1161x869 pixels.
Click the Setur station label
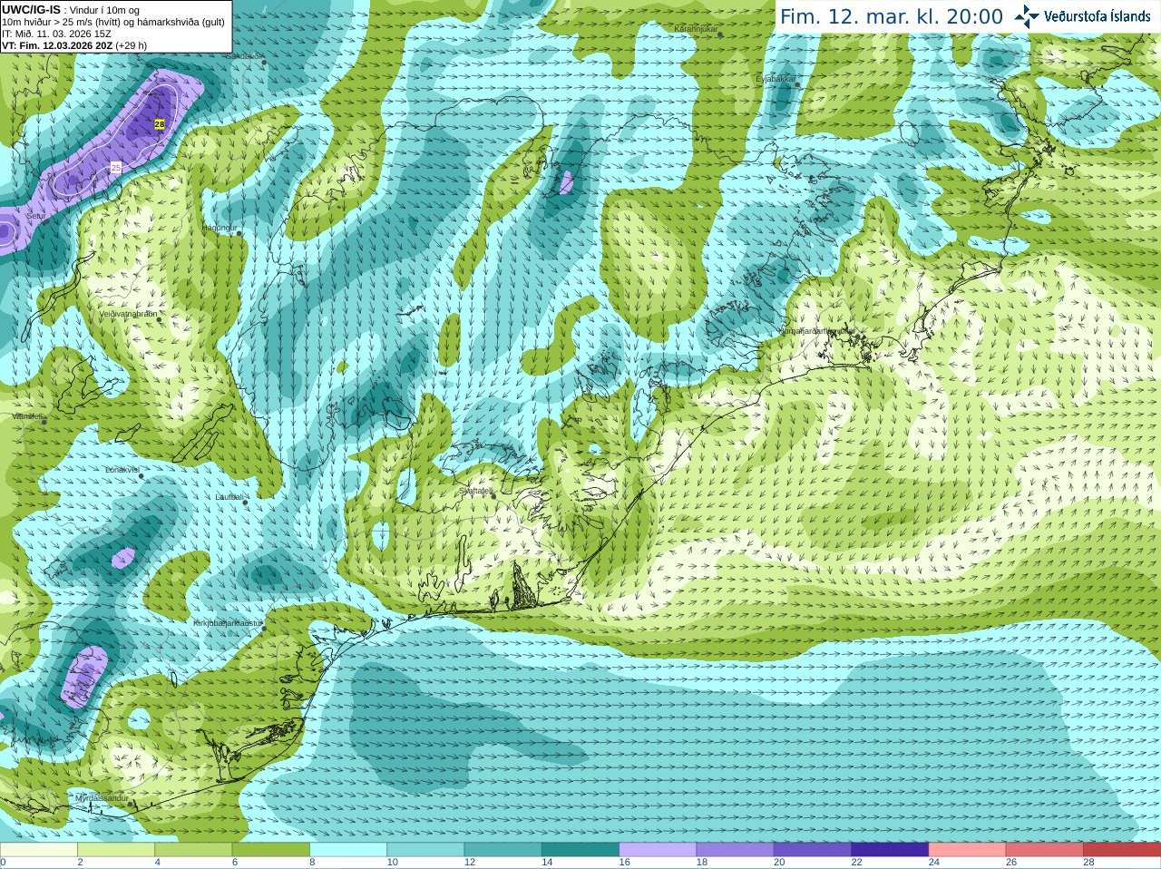coord(35,216)
